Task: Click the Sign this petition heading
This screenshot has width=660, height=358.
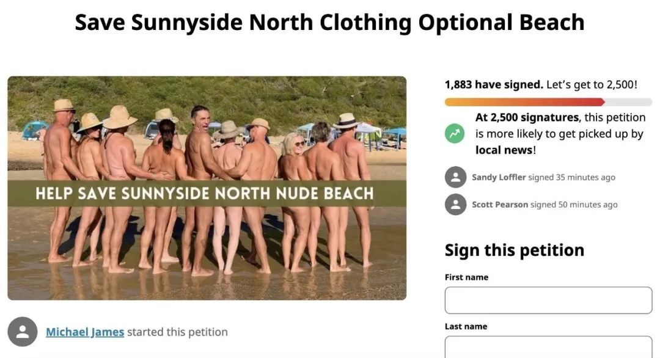Action: pos(515,250)
